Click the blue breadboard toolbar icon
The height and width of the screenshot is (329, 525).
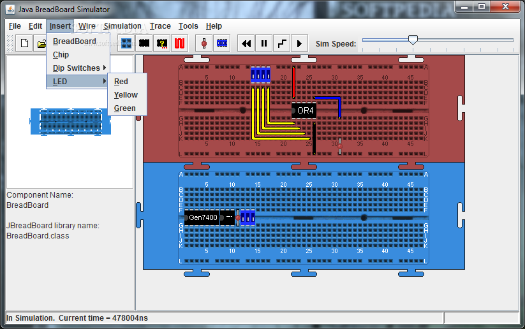[x=126, y=43]
